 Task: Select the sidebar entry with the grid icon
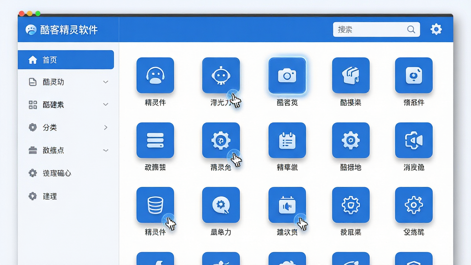[x=66, y=104]
